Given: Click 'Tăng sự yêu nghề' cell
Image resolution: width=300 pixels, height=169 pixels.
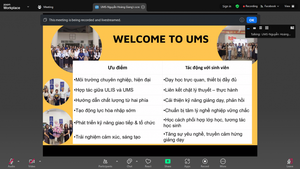Looking at the screenshot, I should point(203,137).
